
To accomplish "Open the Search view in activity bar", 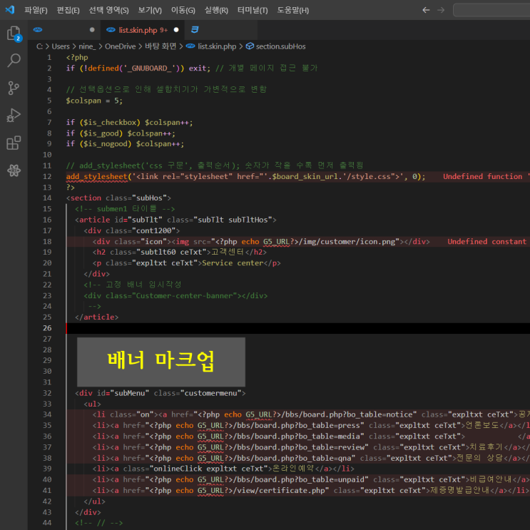I will tap(13, 61).
